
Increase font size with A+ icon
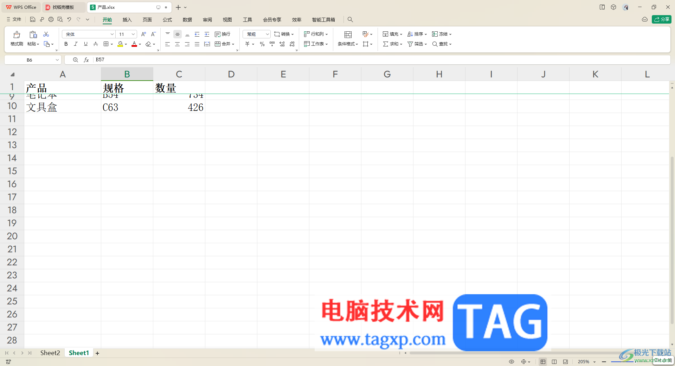(143, 34)
